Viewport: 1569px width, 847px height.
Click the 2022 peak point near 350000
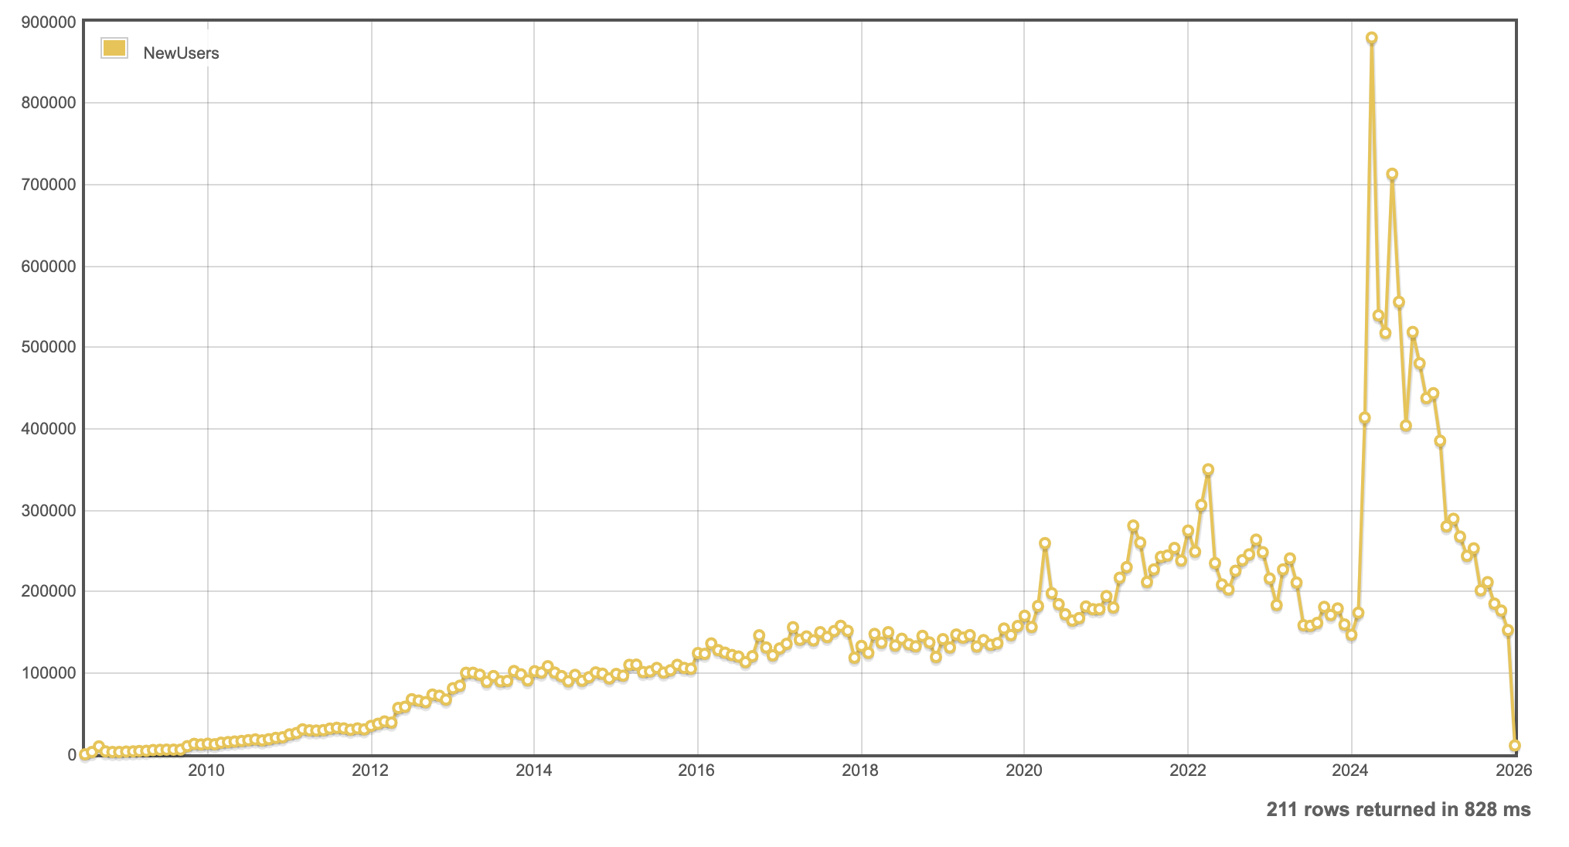[1208, 470]
